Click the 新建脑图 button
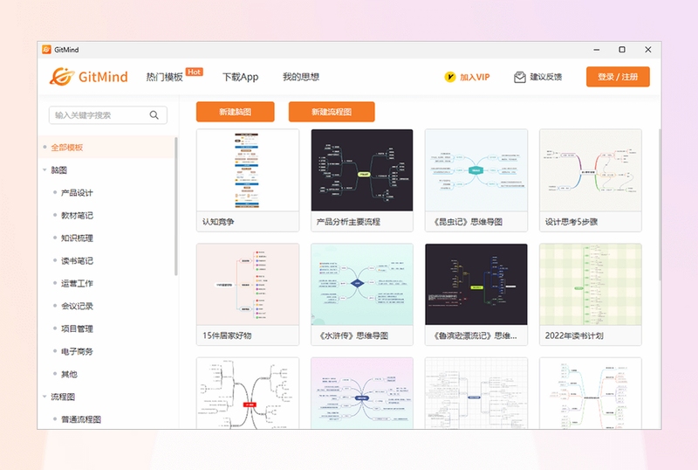 [235, 112]
